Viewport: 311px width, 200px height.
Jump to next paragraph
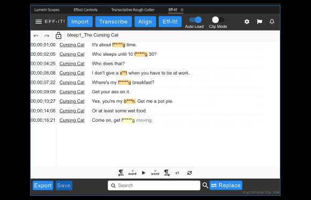tap(167, 173)
